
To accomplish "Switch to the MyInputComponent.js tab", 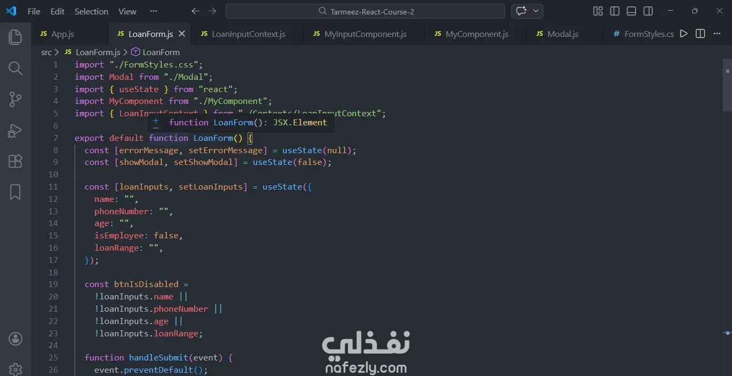I will pos(365,34).
